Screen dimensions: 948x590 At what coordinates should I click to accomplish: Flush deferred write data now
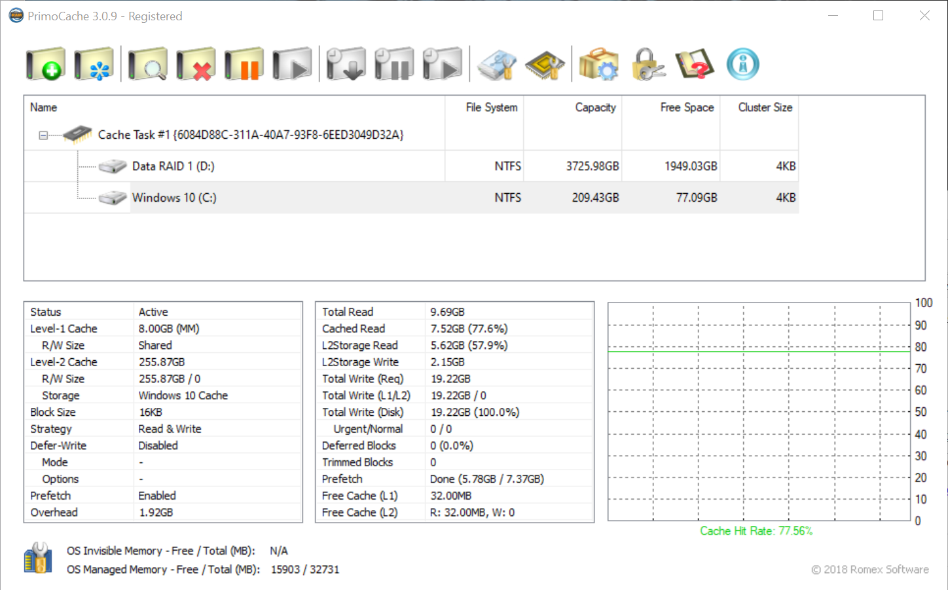tap(346, 64)
